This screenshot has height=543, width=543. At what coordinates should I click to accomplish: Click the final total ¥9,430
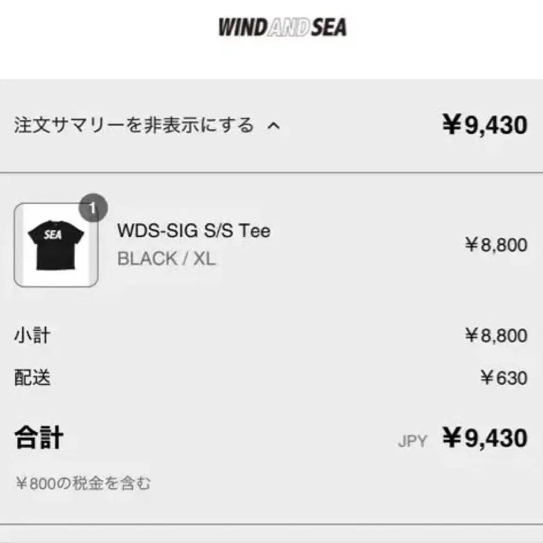484,438
